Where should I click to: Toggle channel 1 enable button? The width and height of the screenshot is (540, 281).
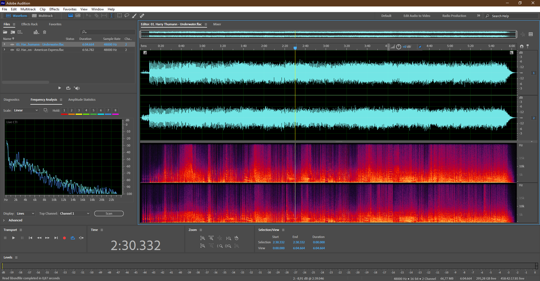[534, 73]
